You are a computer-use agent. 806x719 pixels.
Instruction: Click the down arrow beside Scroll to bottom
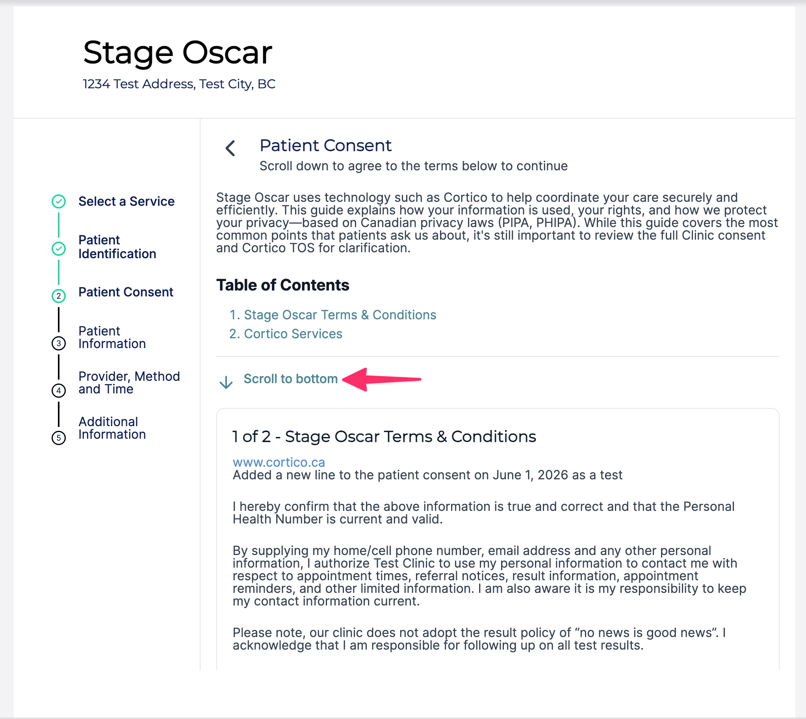tap(226, 382)
